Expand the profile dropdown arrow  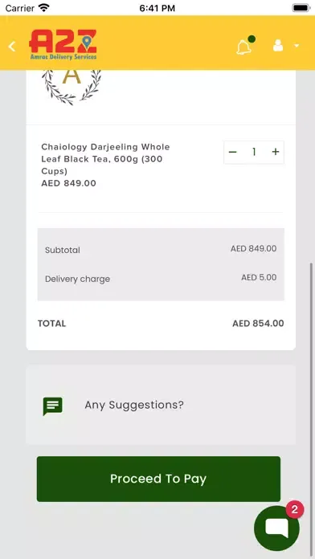pyautogui.click(x=297, y=46)
